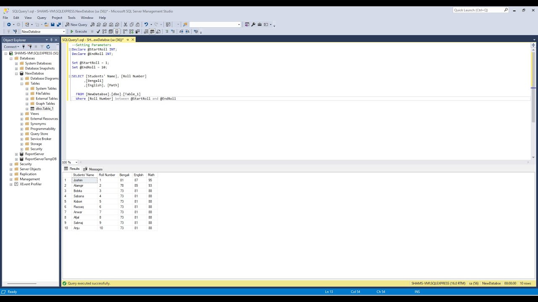Screen dimensions: 538x302
Task: Expand the System Databases node
Action: point(16,63)
